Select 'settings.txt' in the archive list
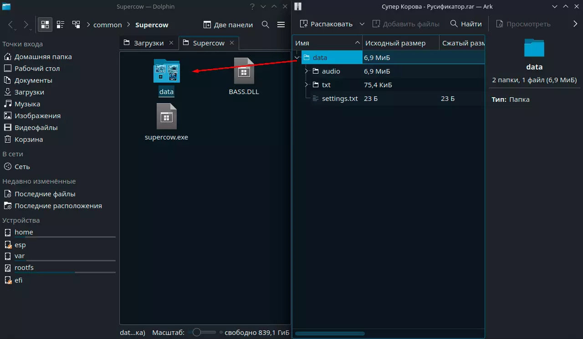 pyautogui.click(x=389, y=99)
